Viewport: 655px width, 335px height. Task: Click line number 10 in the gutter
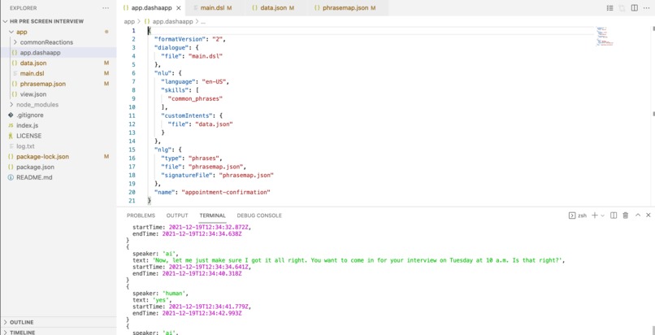pyautogui.click(x=132, y=107)
